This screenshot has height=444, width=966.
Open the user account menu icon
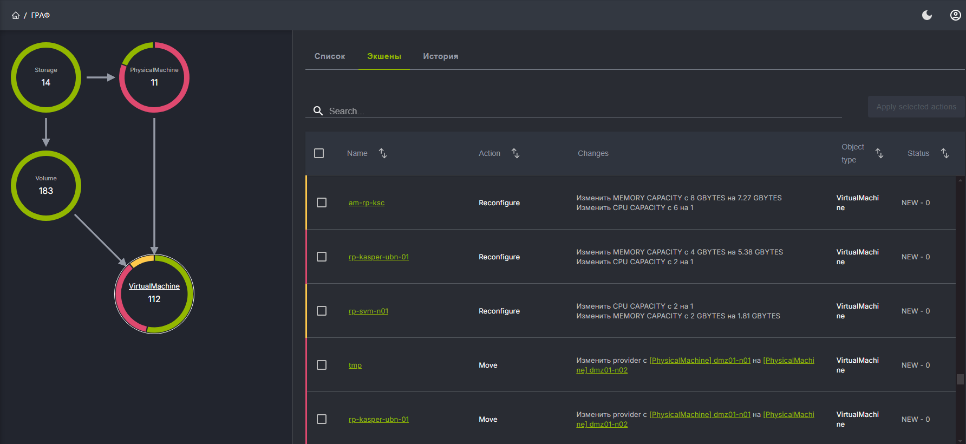956,15
